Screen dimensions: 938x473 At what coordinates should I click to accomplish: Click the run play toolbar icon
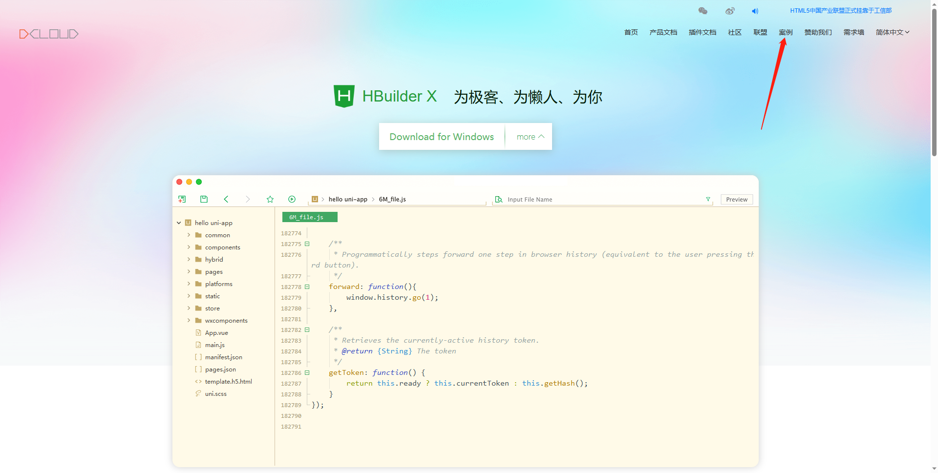[x=292, y=199]
